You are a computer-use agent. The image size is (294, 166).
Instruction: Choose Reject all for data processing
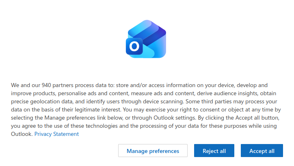[214, 151]
